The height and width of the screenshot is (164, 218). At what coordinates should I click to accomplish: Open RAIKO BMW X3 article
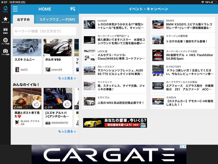[183, 25]
